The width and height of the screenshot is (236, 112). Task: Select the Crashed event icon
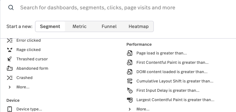(10, 78)
